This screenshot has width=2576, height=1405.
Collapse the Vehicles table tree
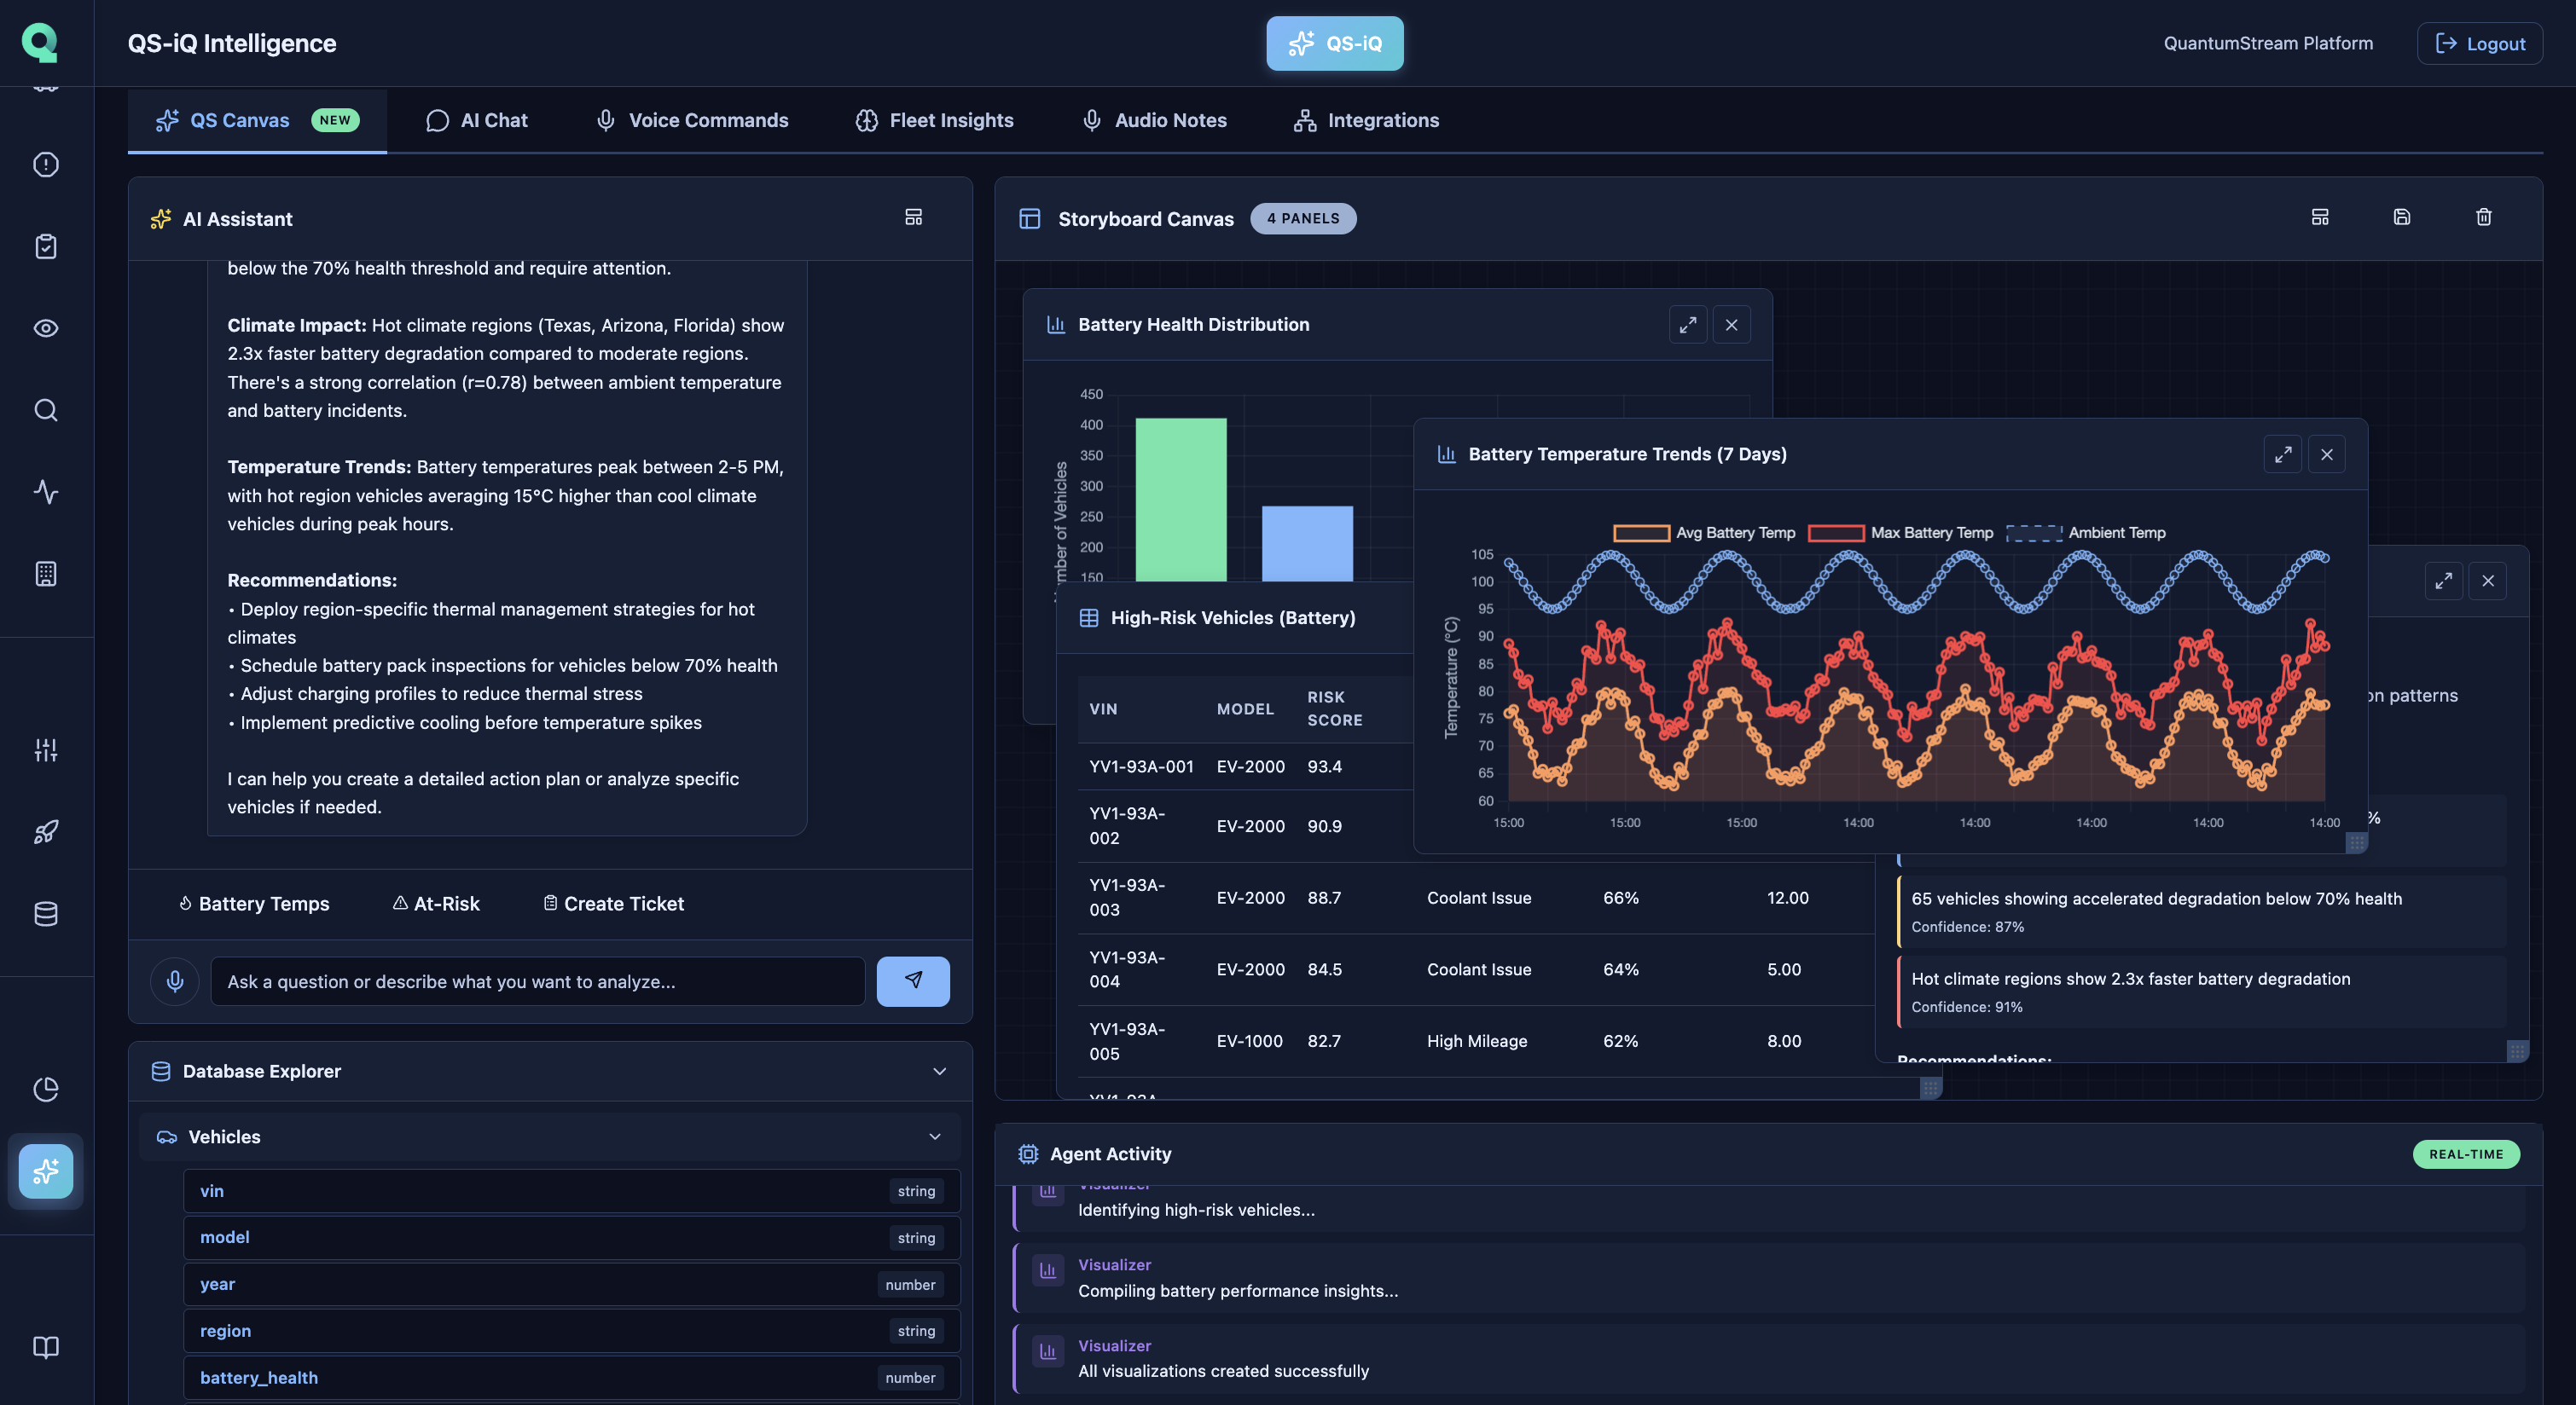(934, 1137)
